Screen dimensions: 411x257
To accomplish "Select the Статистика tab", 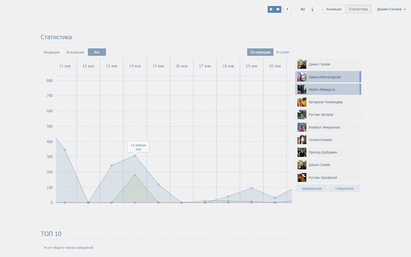I will coord(358,9).
